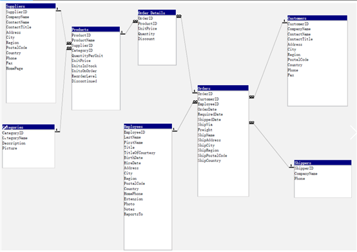Click QuantityPerUnit field in Products table
357x252 pixels.
88,55
